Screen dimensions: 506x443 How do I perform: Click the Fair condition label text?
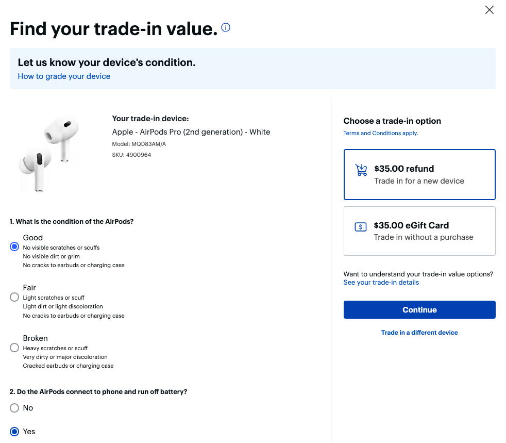(x=29, y=288)
